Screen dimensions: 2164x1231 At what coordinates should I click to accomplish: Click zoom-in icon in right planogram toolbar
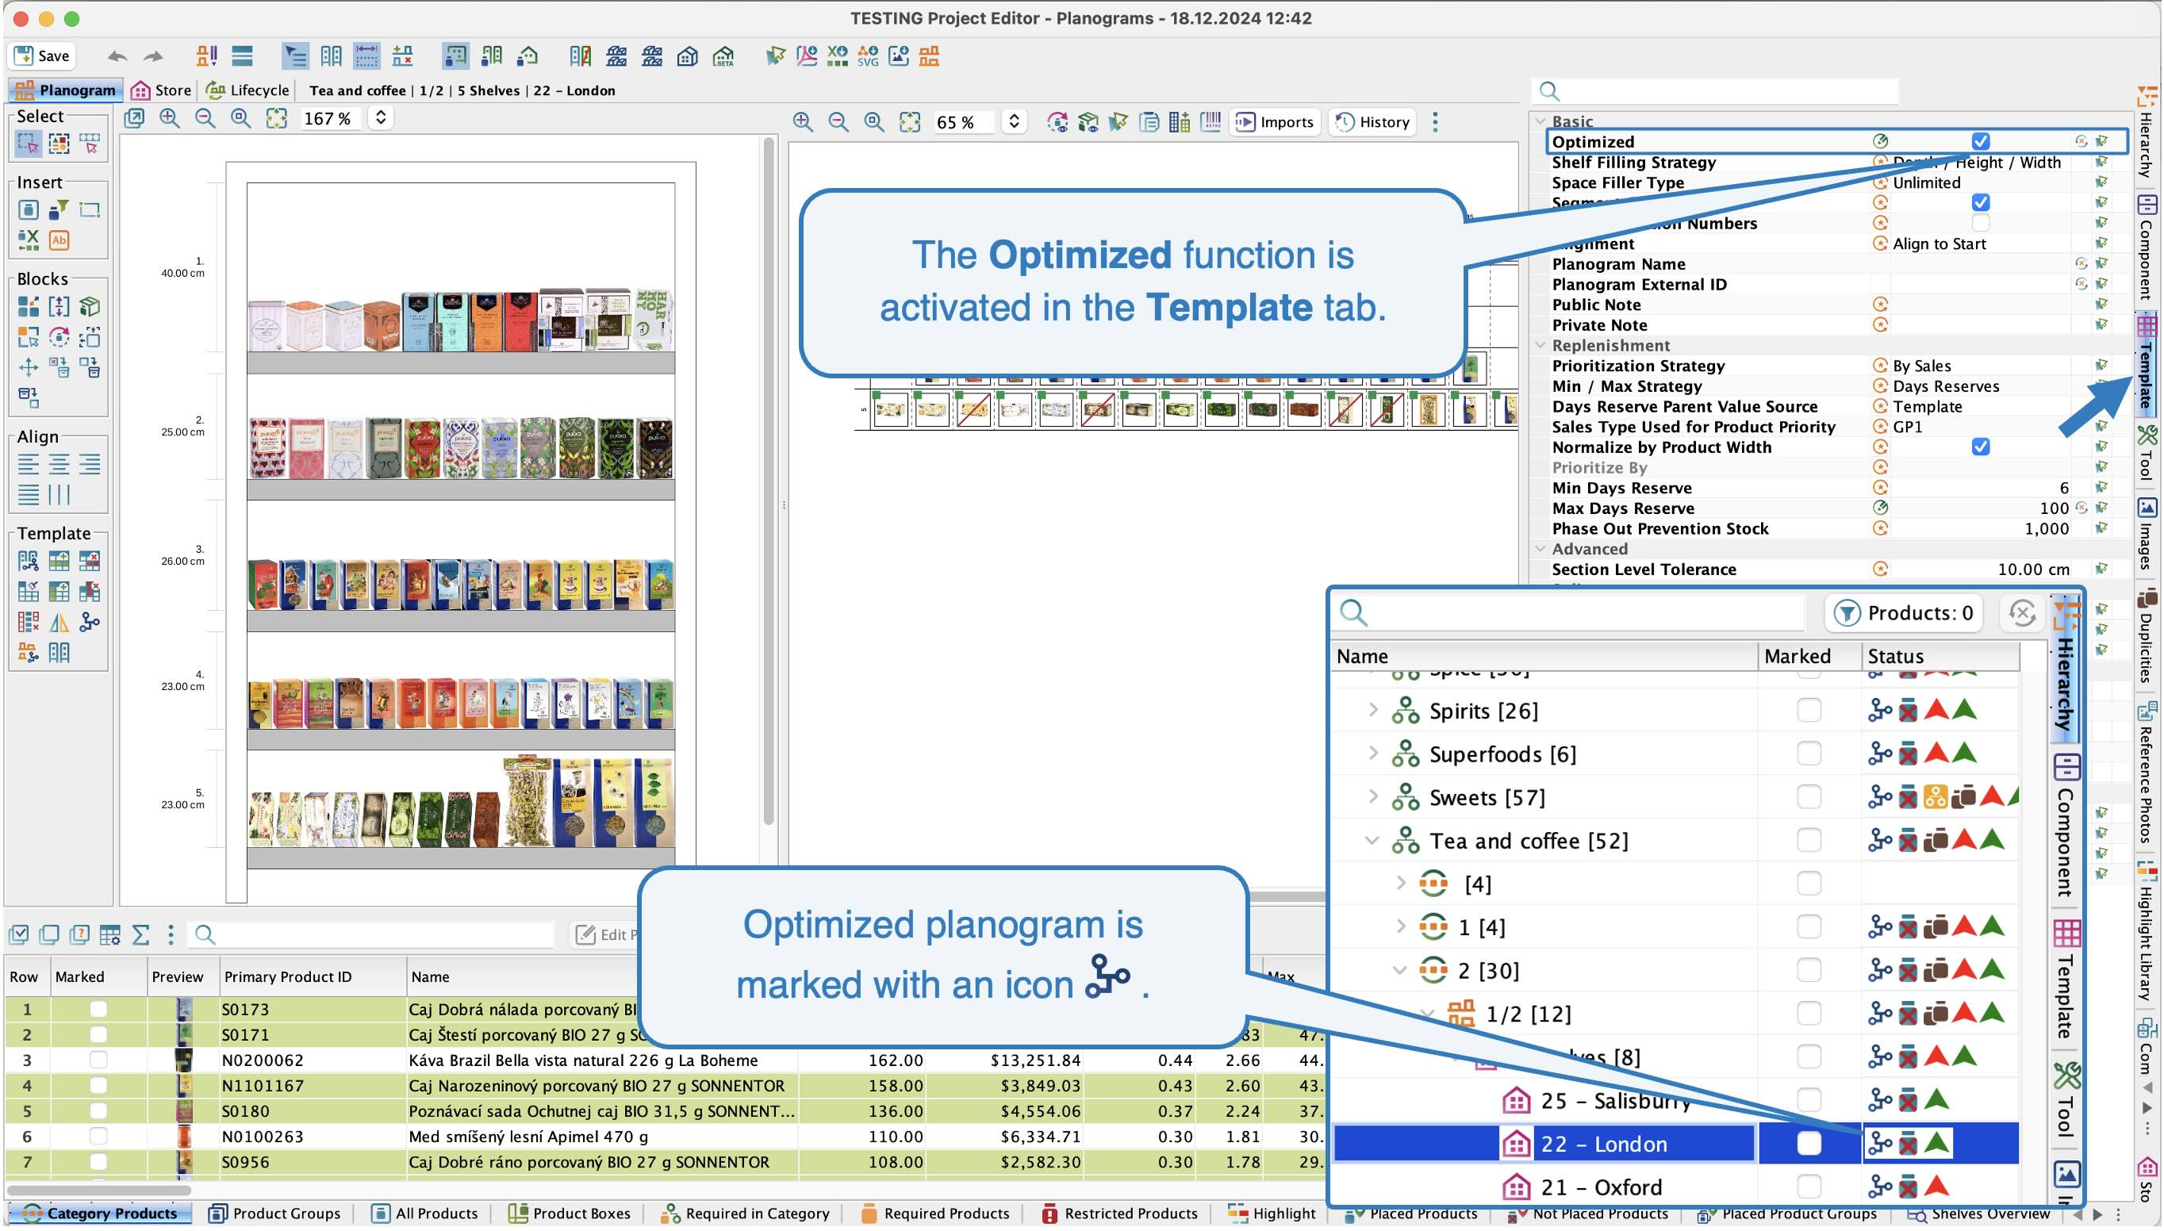point(803,121)
